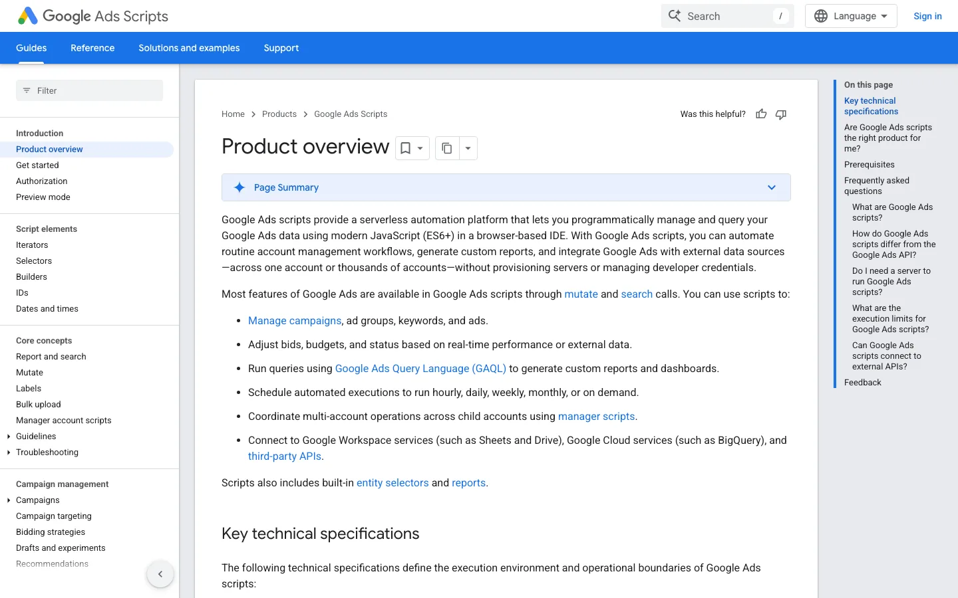Click the copy page icon
958x598 pixels.
tap(447, 148)
